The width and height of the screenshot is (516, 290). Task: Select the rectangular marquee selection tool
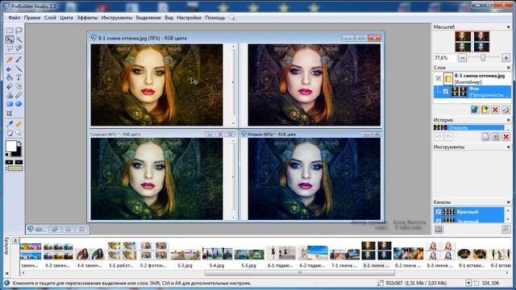click(10, 31)
